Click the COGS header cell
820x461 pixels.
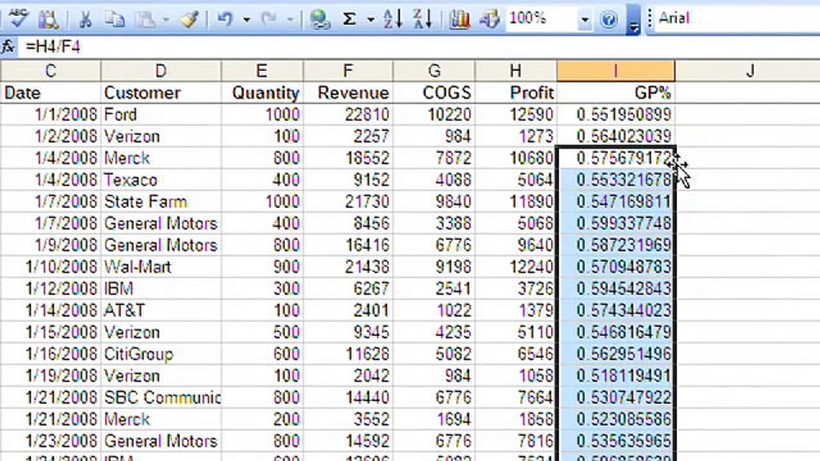click(x=434, y=93)
